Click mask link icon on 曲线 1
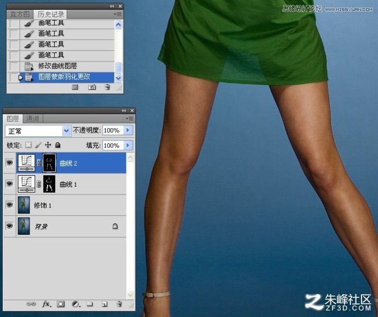Screen dimensions: 378x317 pyautogui.click(x=39, y=185)
